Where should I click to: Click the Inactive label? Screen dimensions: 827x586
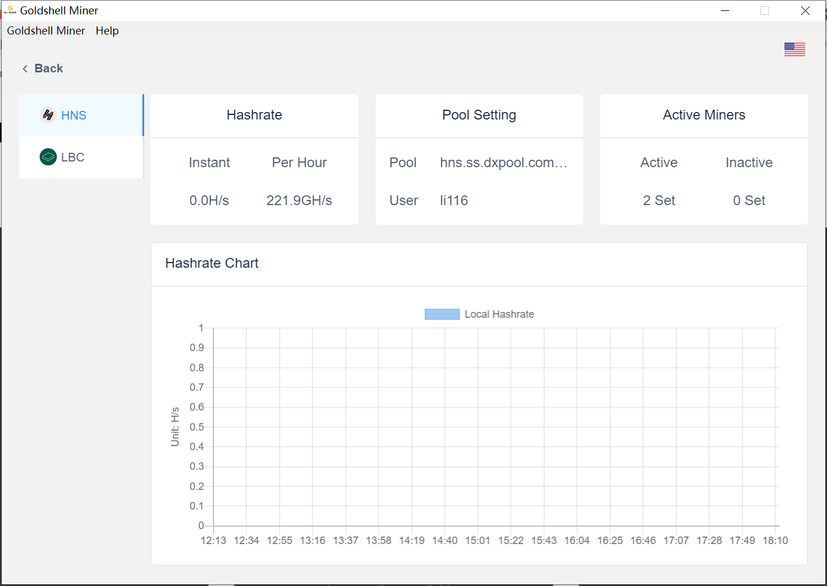click(749, 163)
